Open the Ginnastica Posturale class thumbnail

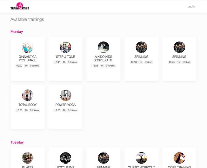pos(27,47)
